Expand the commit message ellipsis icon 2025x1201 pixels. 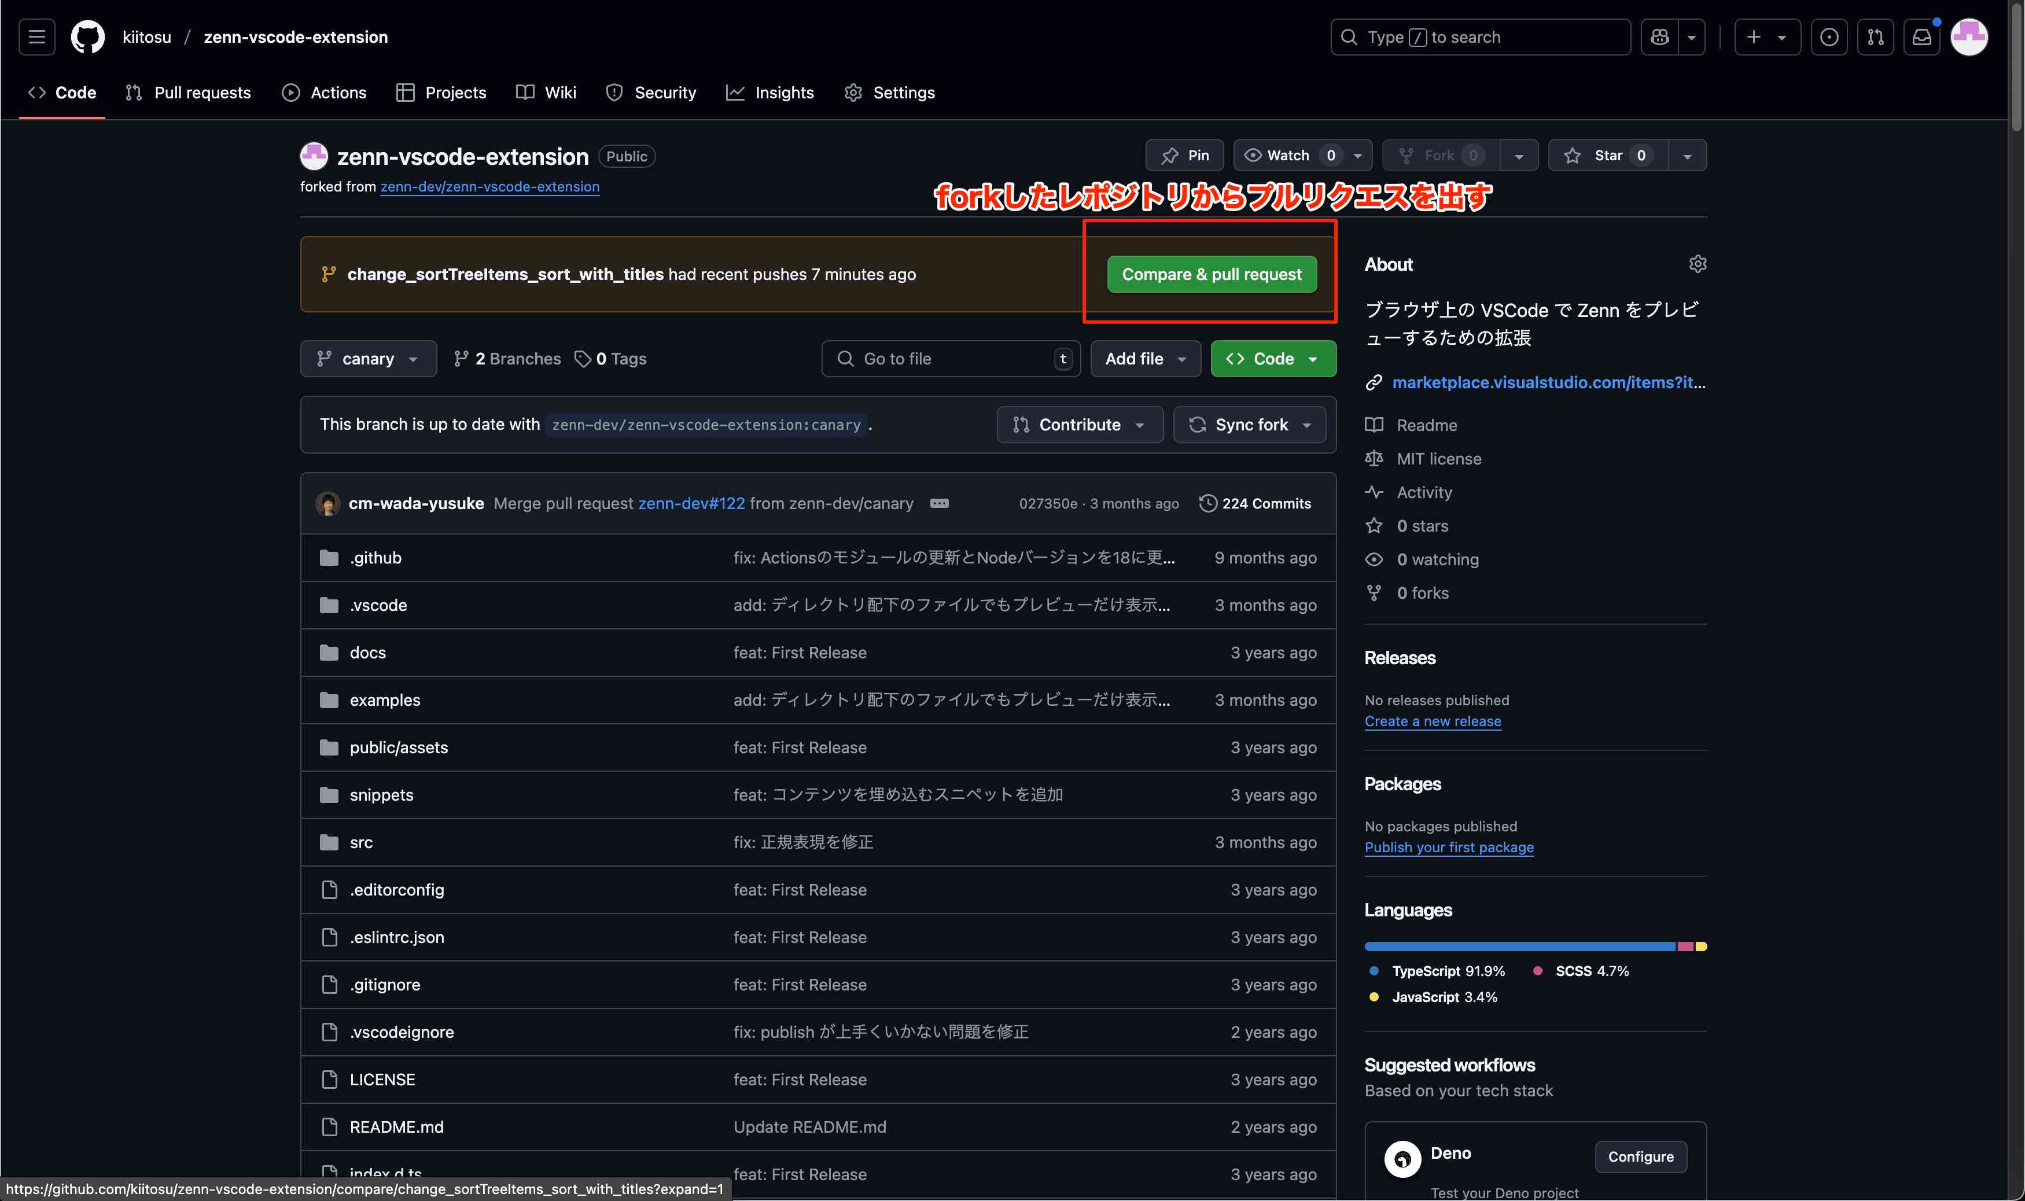939,503
